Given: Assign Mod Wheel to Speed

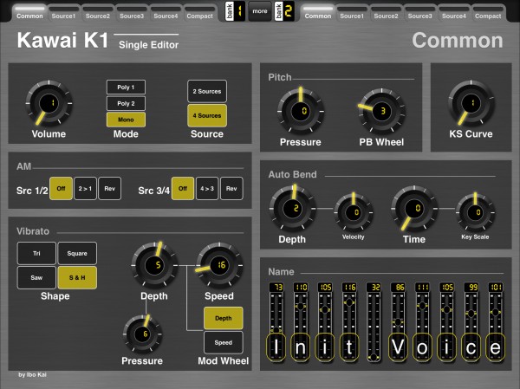Looking at the screenshot, I should [224, 342].
